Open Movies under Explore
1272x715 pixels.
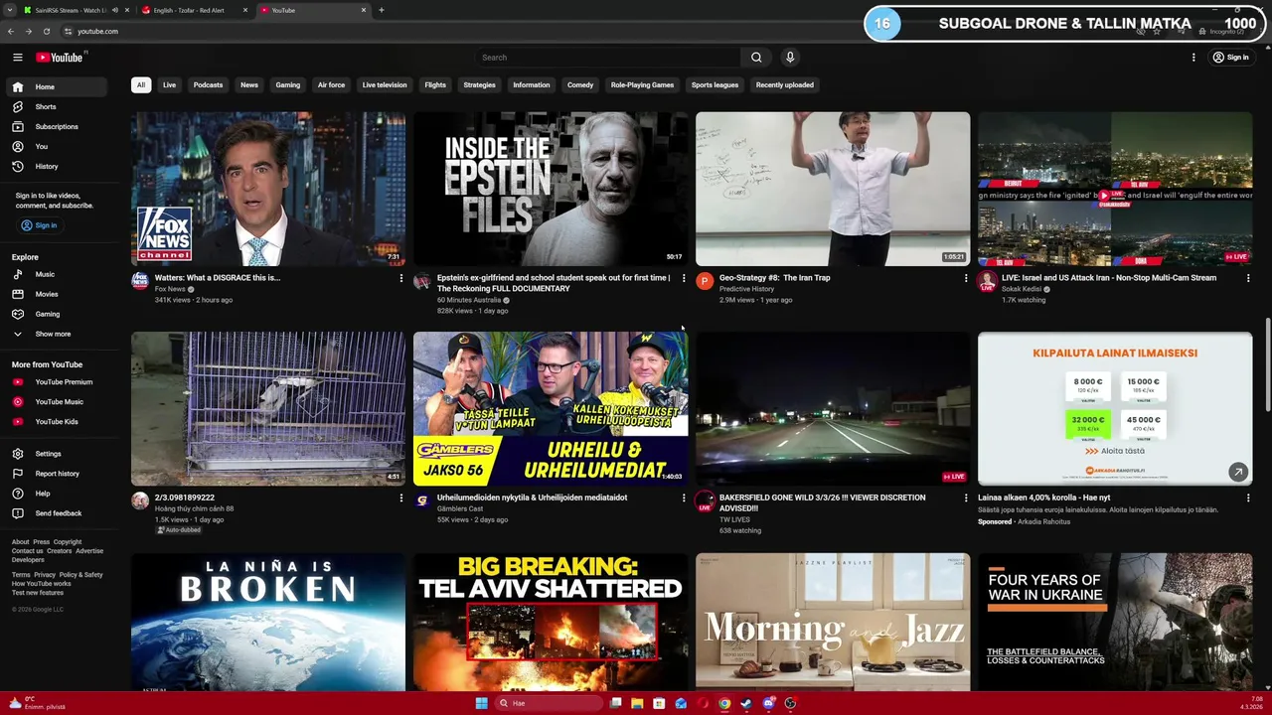(56, 294)
